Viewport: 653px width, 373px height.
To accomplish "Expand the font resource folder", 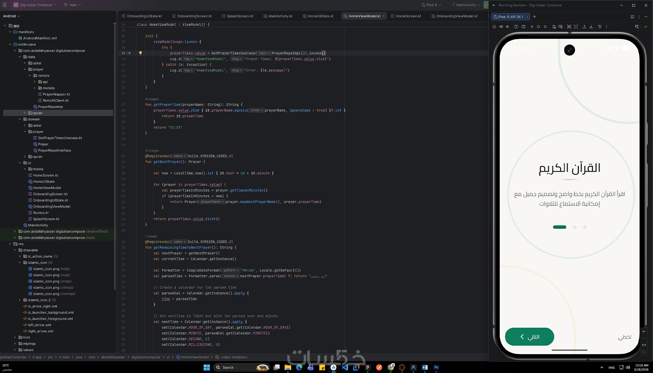I will [15, 338].
